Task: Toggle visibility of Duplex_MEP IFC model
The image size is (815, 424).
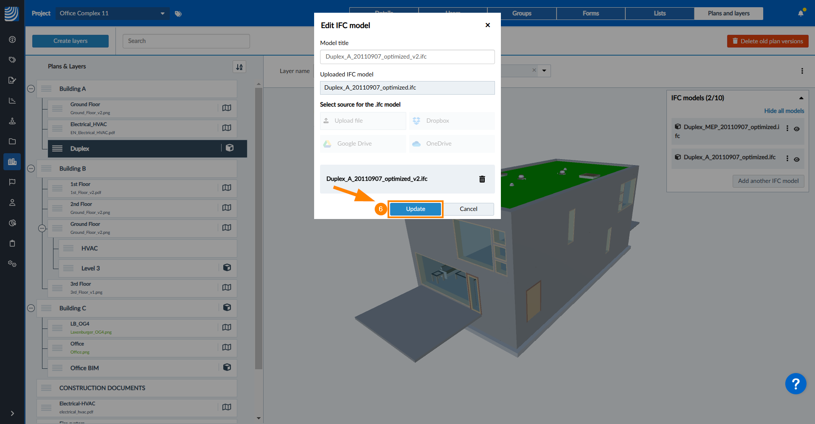Action: pos(797,129)
